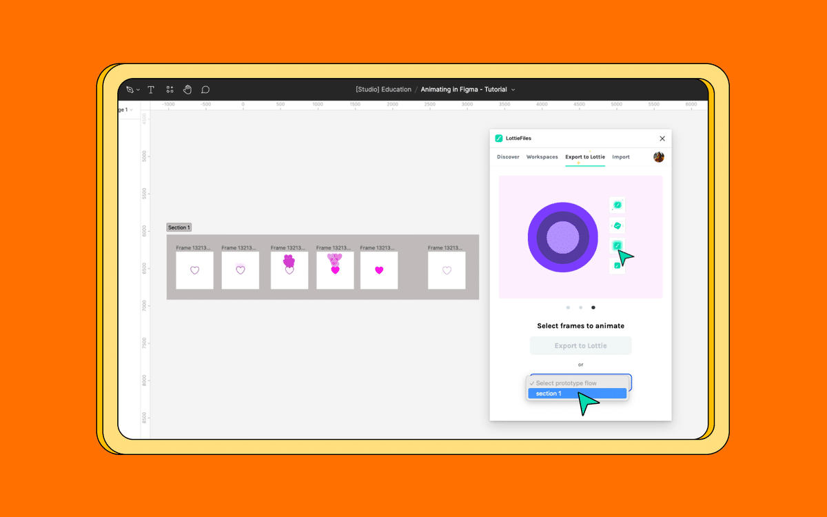The height and width of the screenshot is (517, 827).
Task: Click the label above the solid magenta heart frame
Action: pos(378,247)
